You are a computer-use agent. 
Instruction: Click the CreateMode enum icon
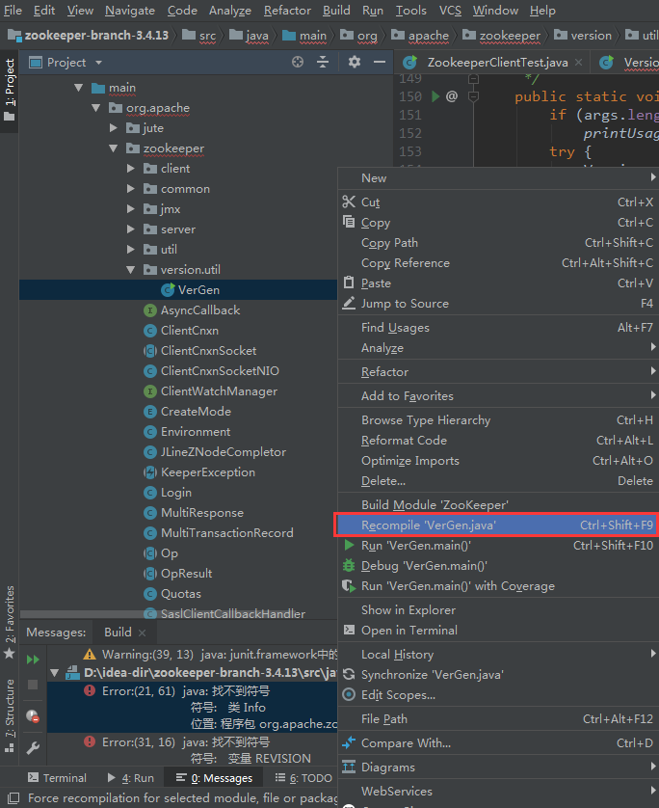coord(150,411)
